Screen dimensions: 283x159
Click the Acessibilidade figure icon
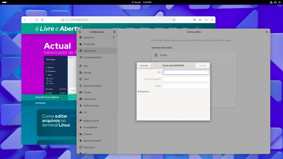click(81, 127)
